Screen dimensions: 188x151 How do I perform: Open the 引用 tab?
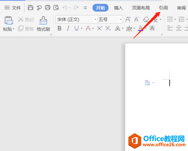point(163,8)
